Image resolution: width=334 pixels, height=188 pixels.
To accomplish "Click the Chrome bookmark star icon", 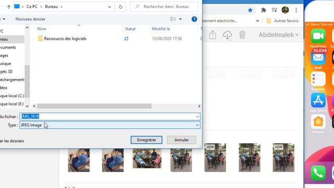I will (x=250, y=10).
